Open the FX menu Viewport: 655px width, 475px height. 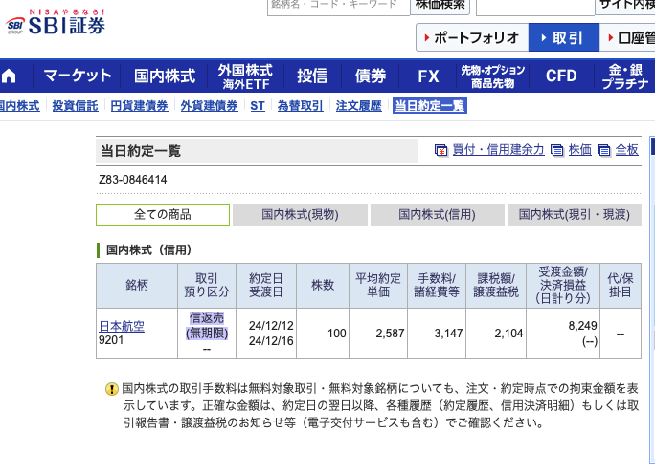point(428,76)
